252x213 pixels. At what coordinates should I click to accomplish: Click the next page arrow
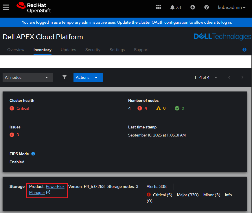[x=242, y=77]
